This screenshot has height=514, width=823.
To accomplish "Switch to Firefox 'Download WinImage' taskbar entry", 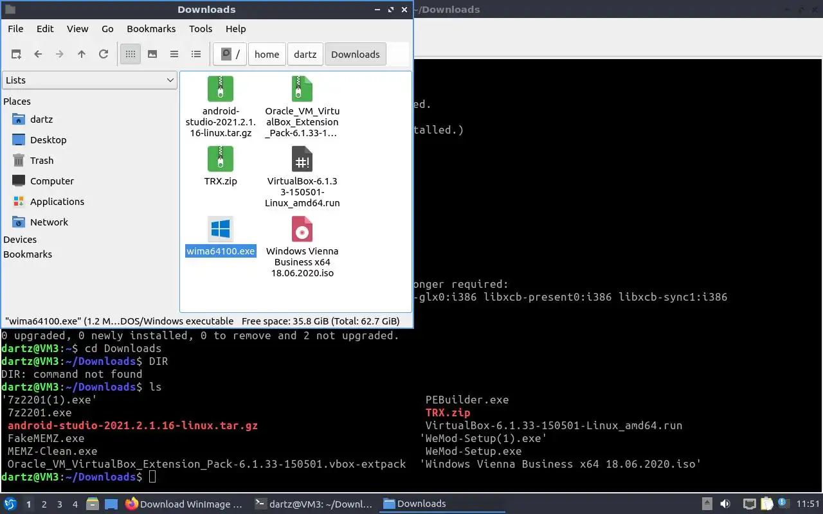I will pos(185,504).
